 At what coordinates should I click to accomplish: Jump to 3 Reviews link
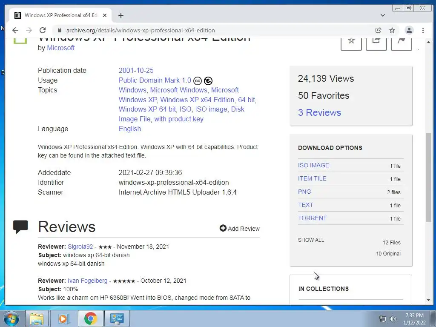pyautogui.click(x=319, y=112)
